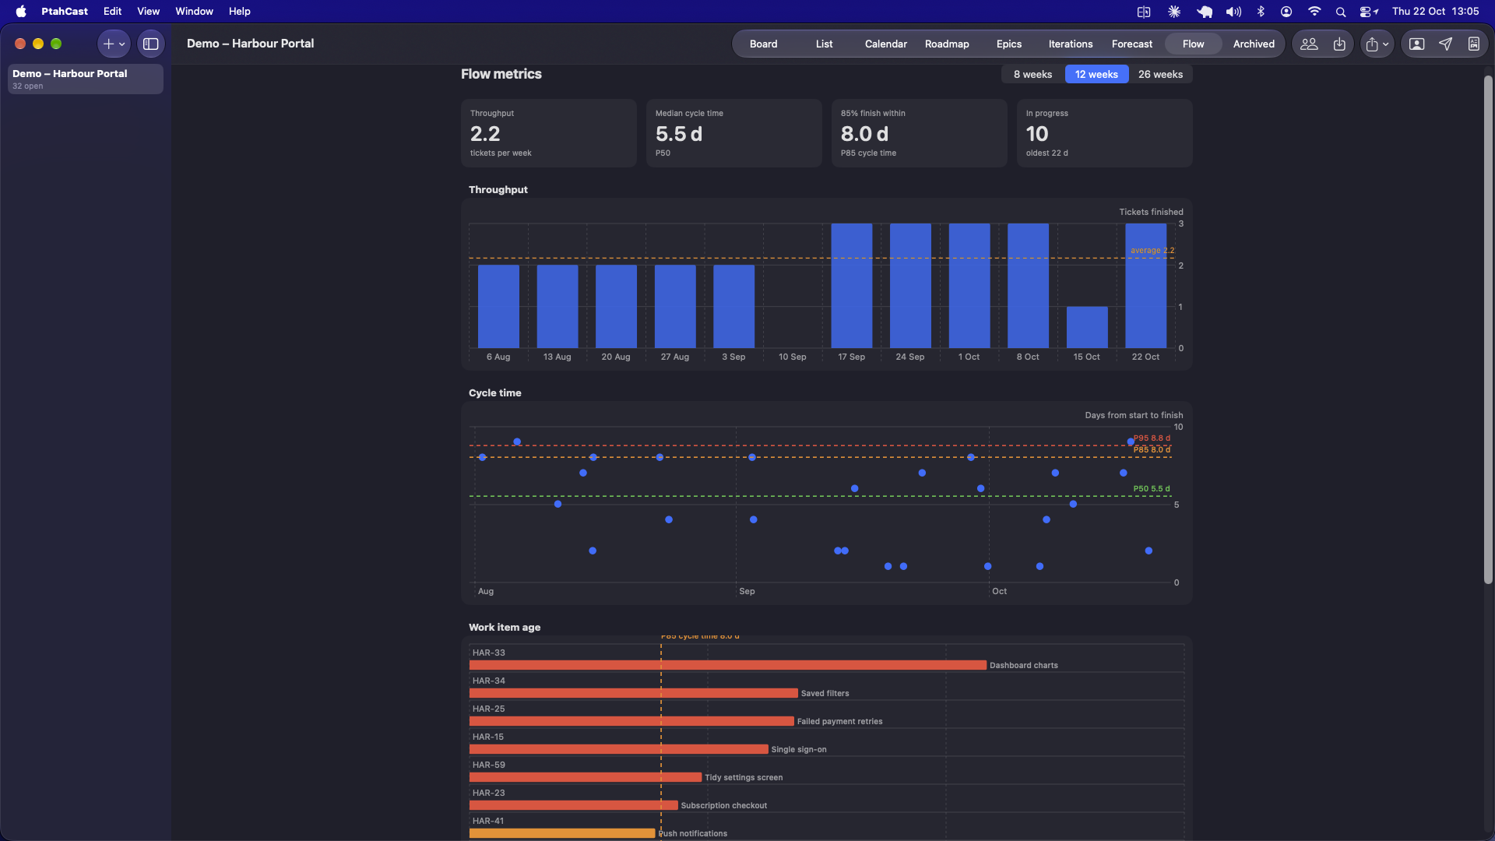Go to the Roadmap tab
The height and width of the screenshot is (841, 1495).
coord(947,44)
